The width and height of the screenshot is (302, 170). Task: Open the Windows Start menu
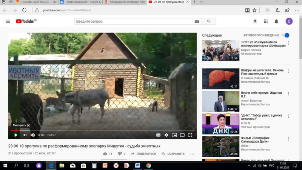point(5,165)
